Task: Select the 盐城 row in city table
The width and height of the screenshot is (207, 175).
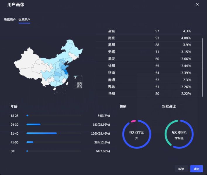Action: [x=149, y=31]
